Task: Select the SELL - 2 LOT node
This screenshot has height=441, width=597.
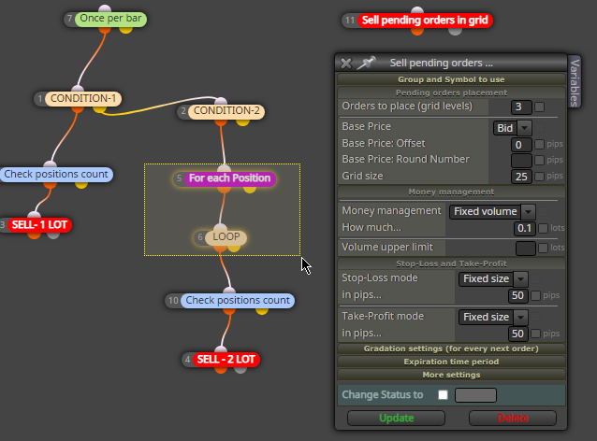Action: (226, 359)
